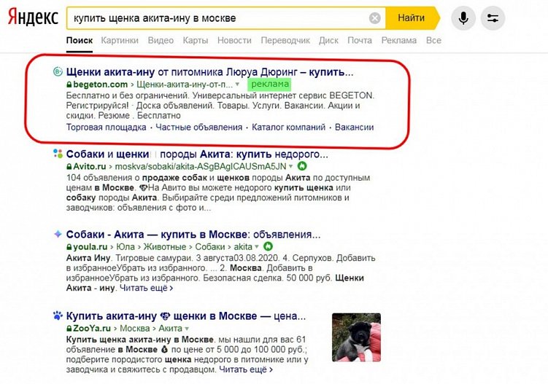
Task: Open the Диск tab
Action: [328, 41]
